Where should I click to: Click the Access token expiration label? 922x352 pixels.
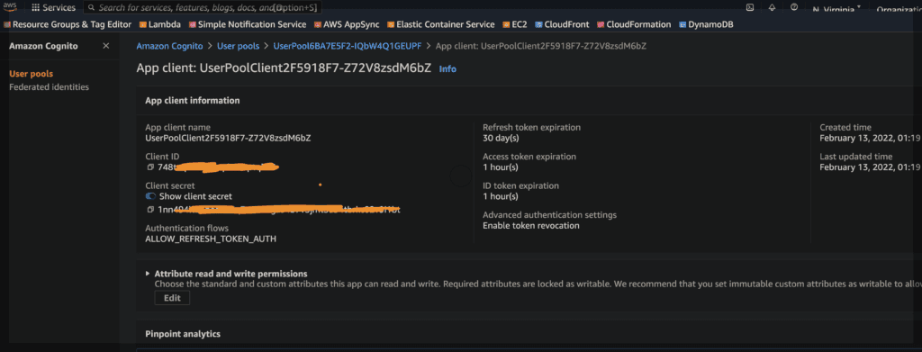(529, 157)
